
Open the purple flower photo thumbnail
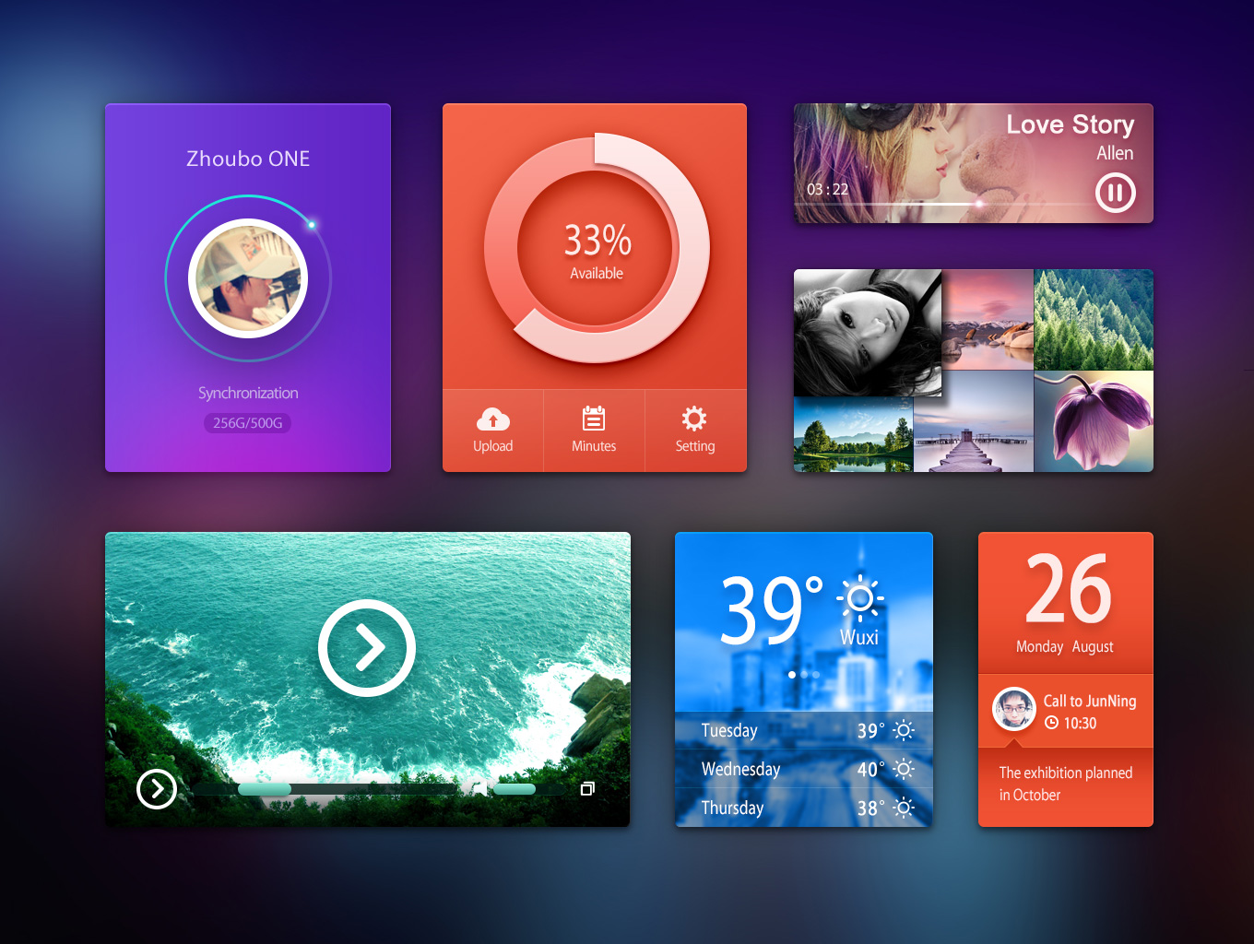pyautogui.click(x=1094, y=421)
